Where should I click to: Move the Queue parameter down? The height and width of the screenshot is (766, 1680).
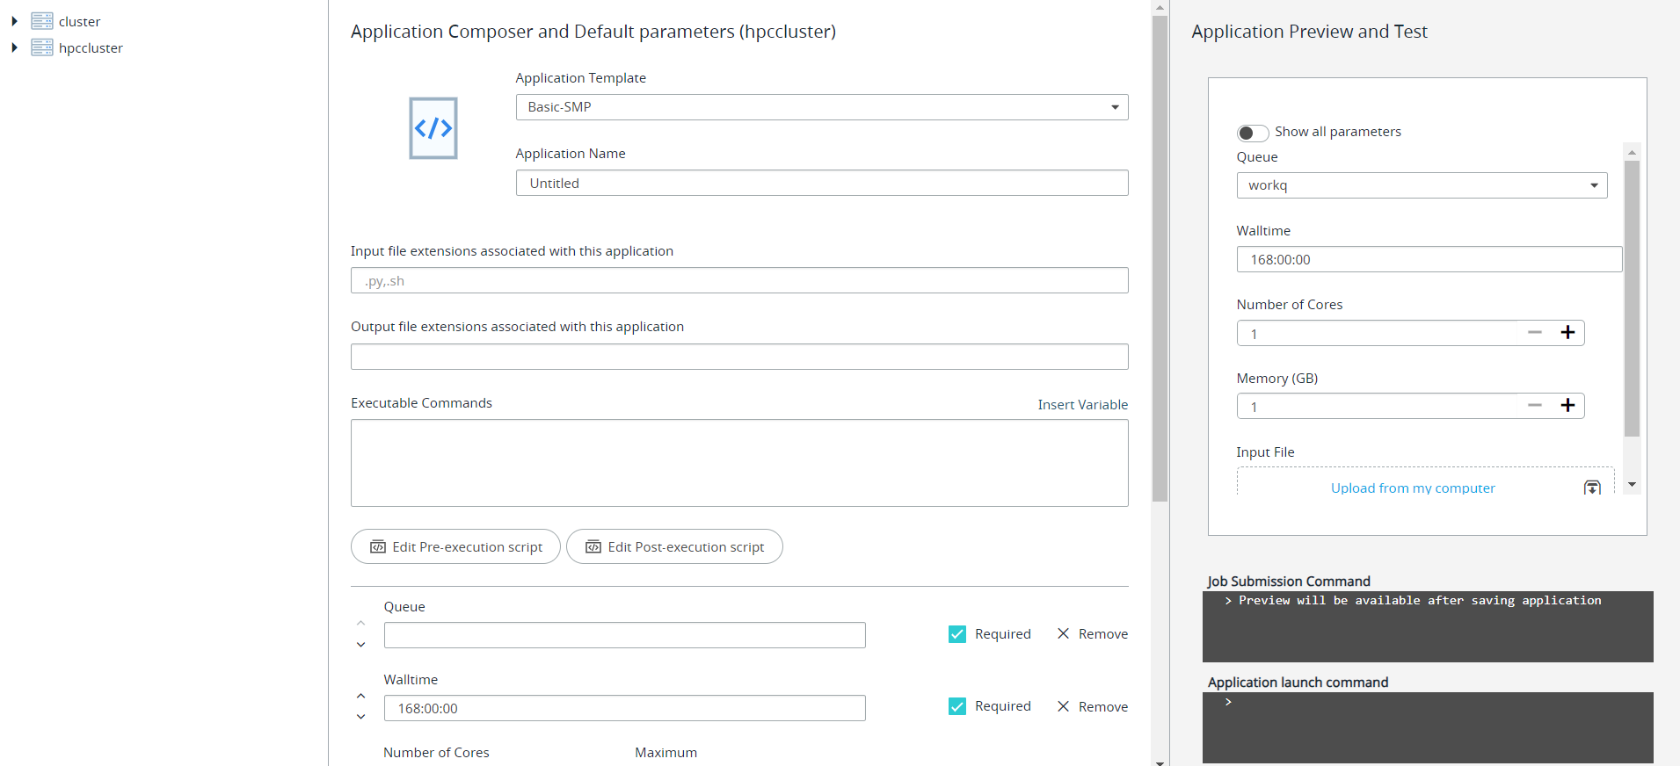360,645
